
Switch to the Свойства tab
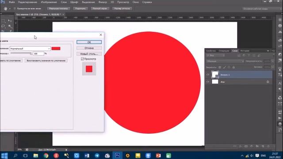211,51
